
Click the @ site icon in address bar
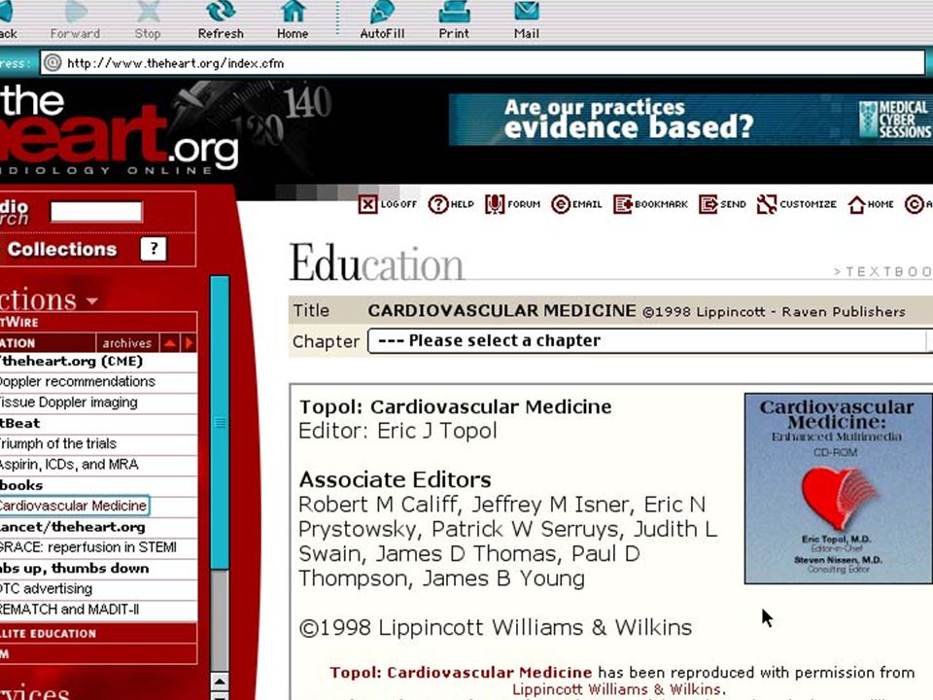52,62
